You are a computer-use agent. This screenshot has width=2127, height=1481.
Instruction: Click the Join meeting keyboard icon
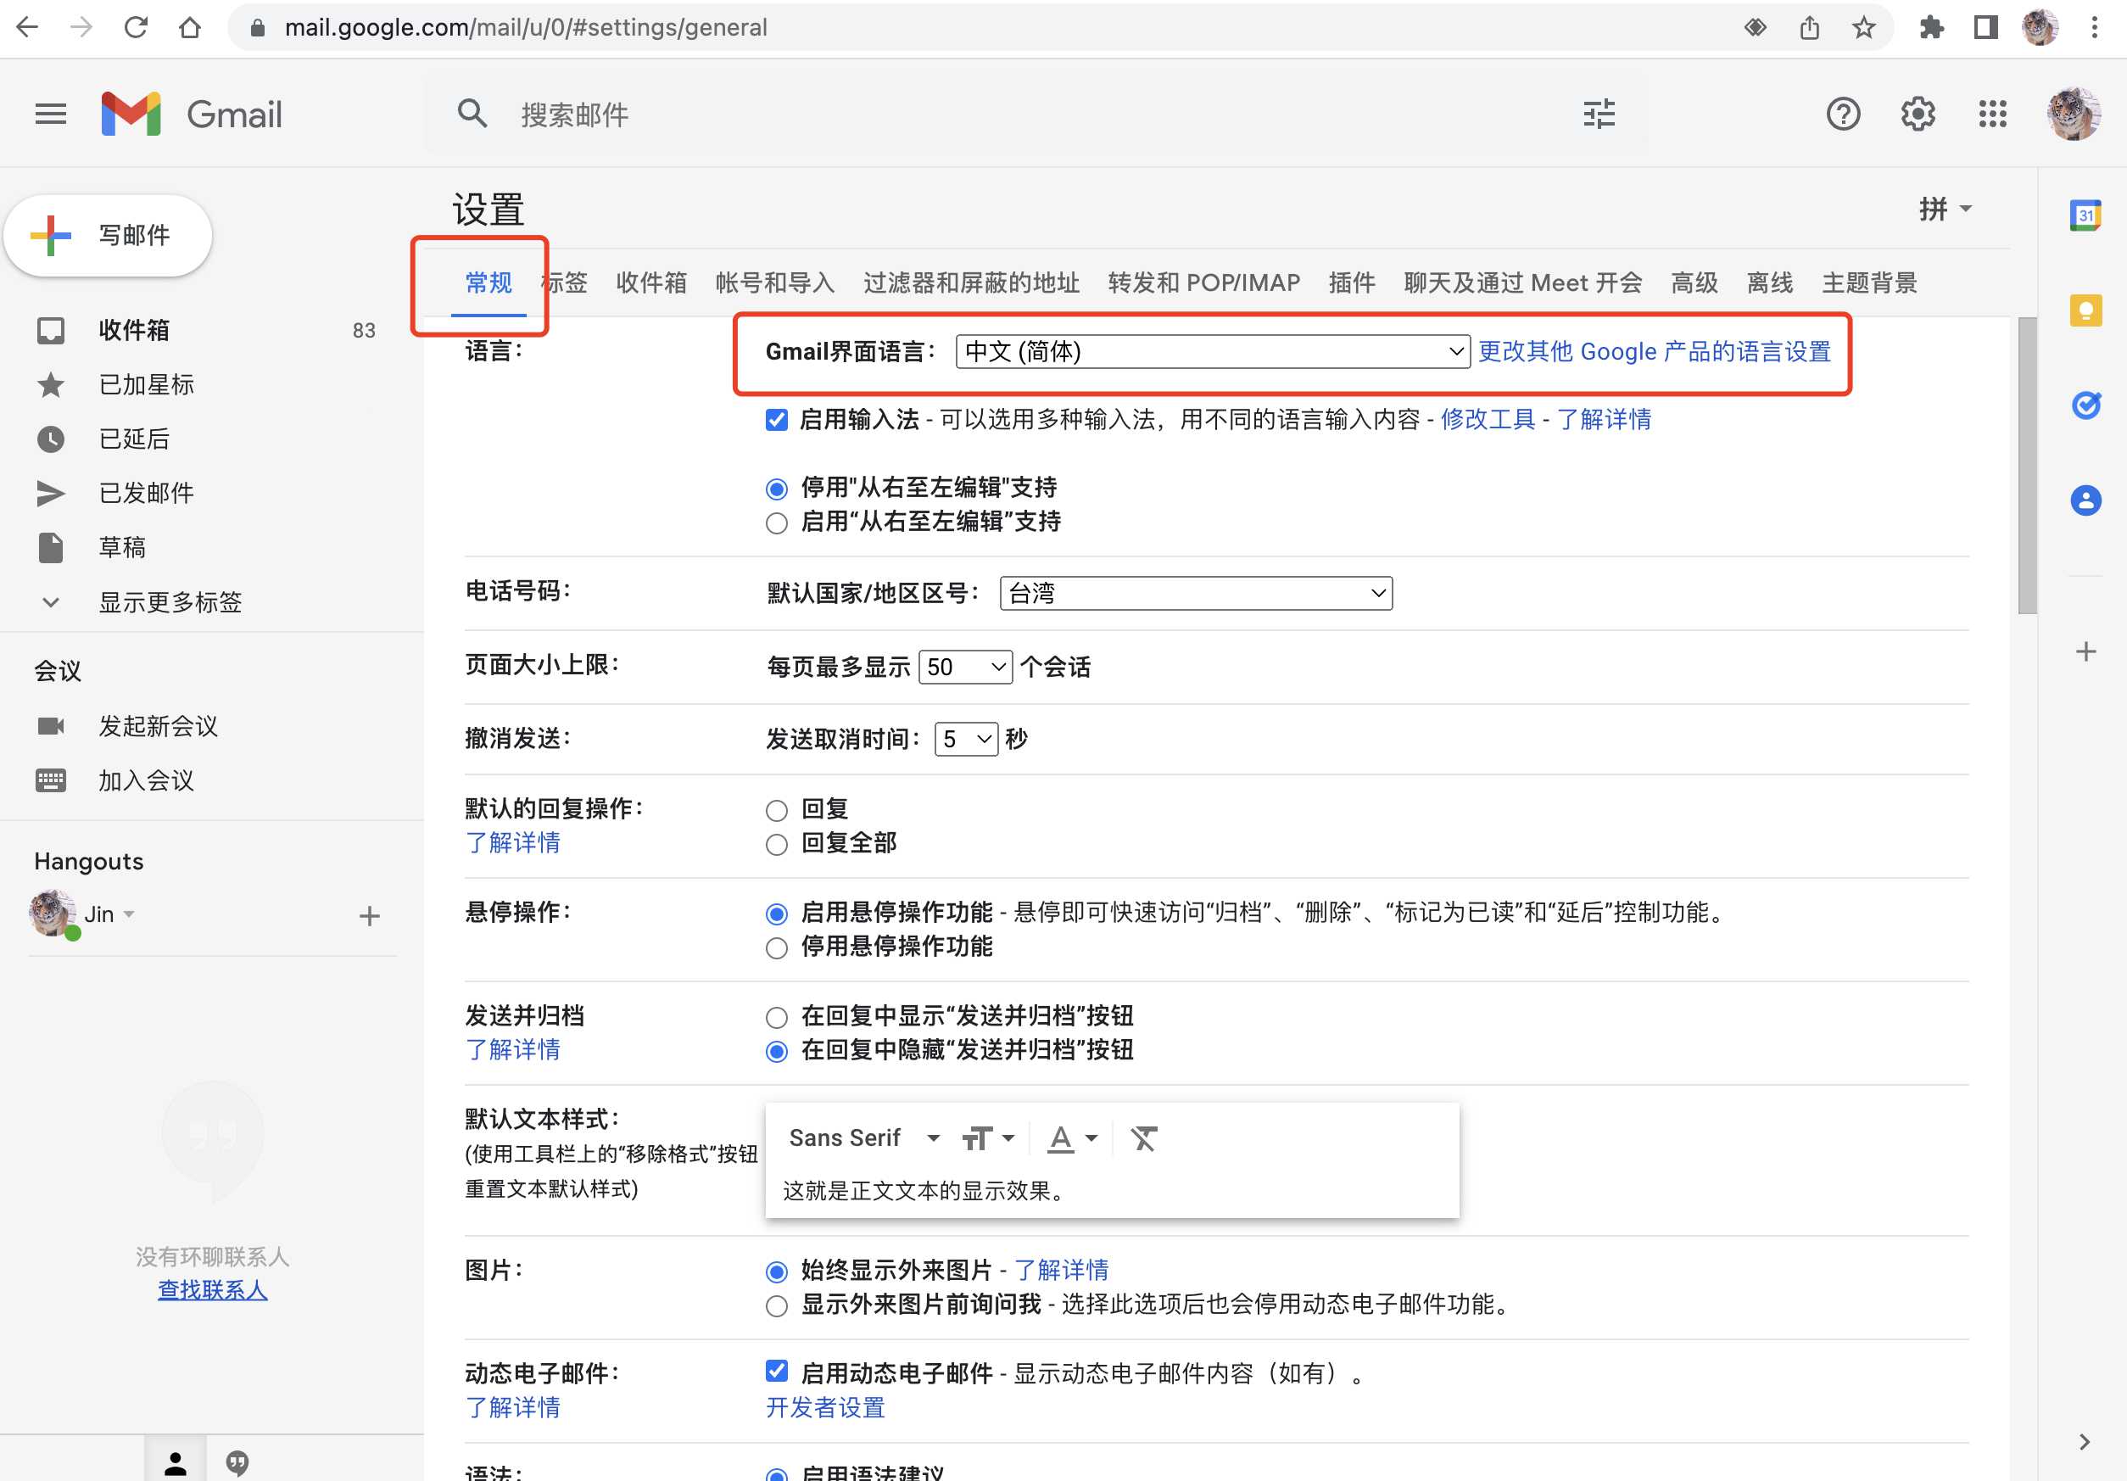[x=51, y=780]
